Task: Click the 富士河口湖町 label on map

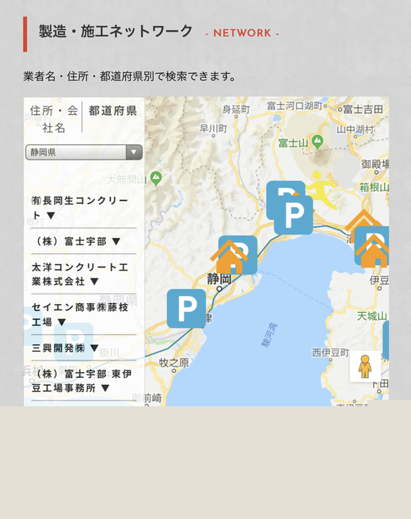Action: pyautogui.click(x=295, y=106)
